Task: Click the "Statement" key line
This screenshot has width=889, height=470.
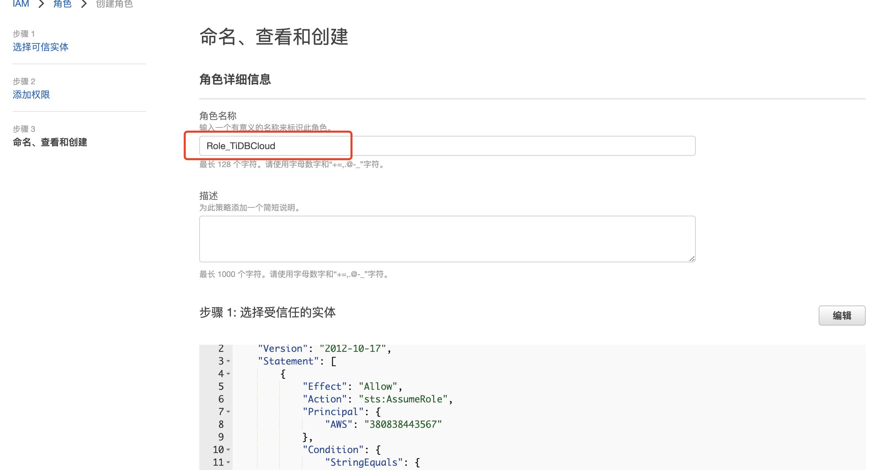Action: point(288,361)
